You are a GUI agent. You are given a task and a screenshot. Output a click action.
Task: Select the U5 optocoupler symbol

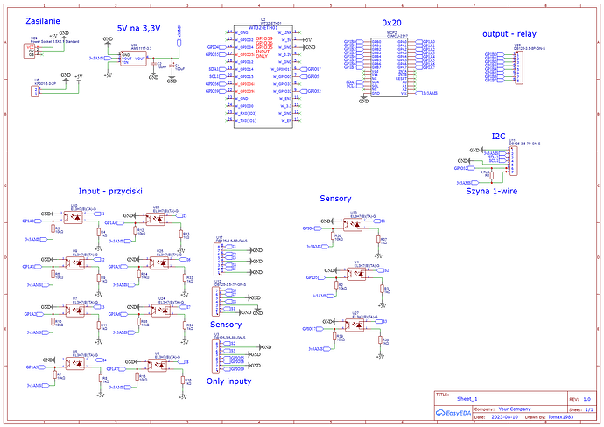coord(74,363)
